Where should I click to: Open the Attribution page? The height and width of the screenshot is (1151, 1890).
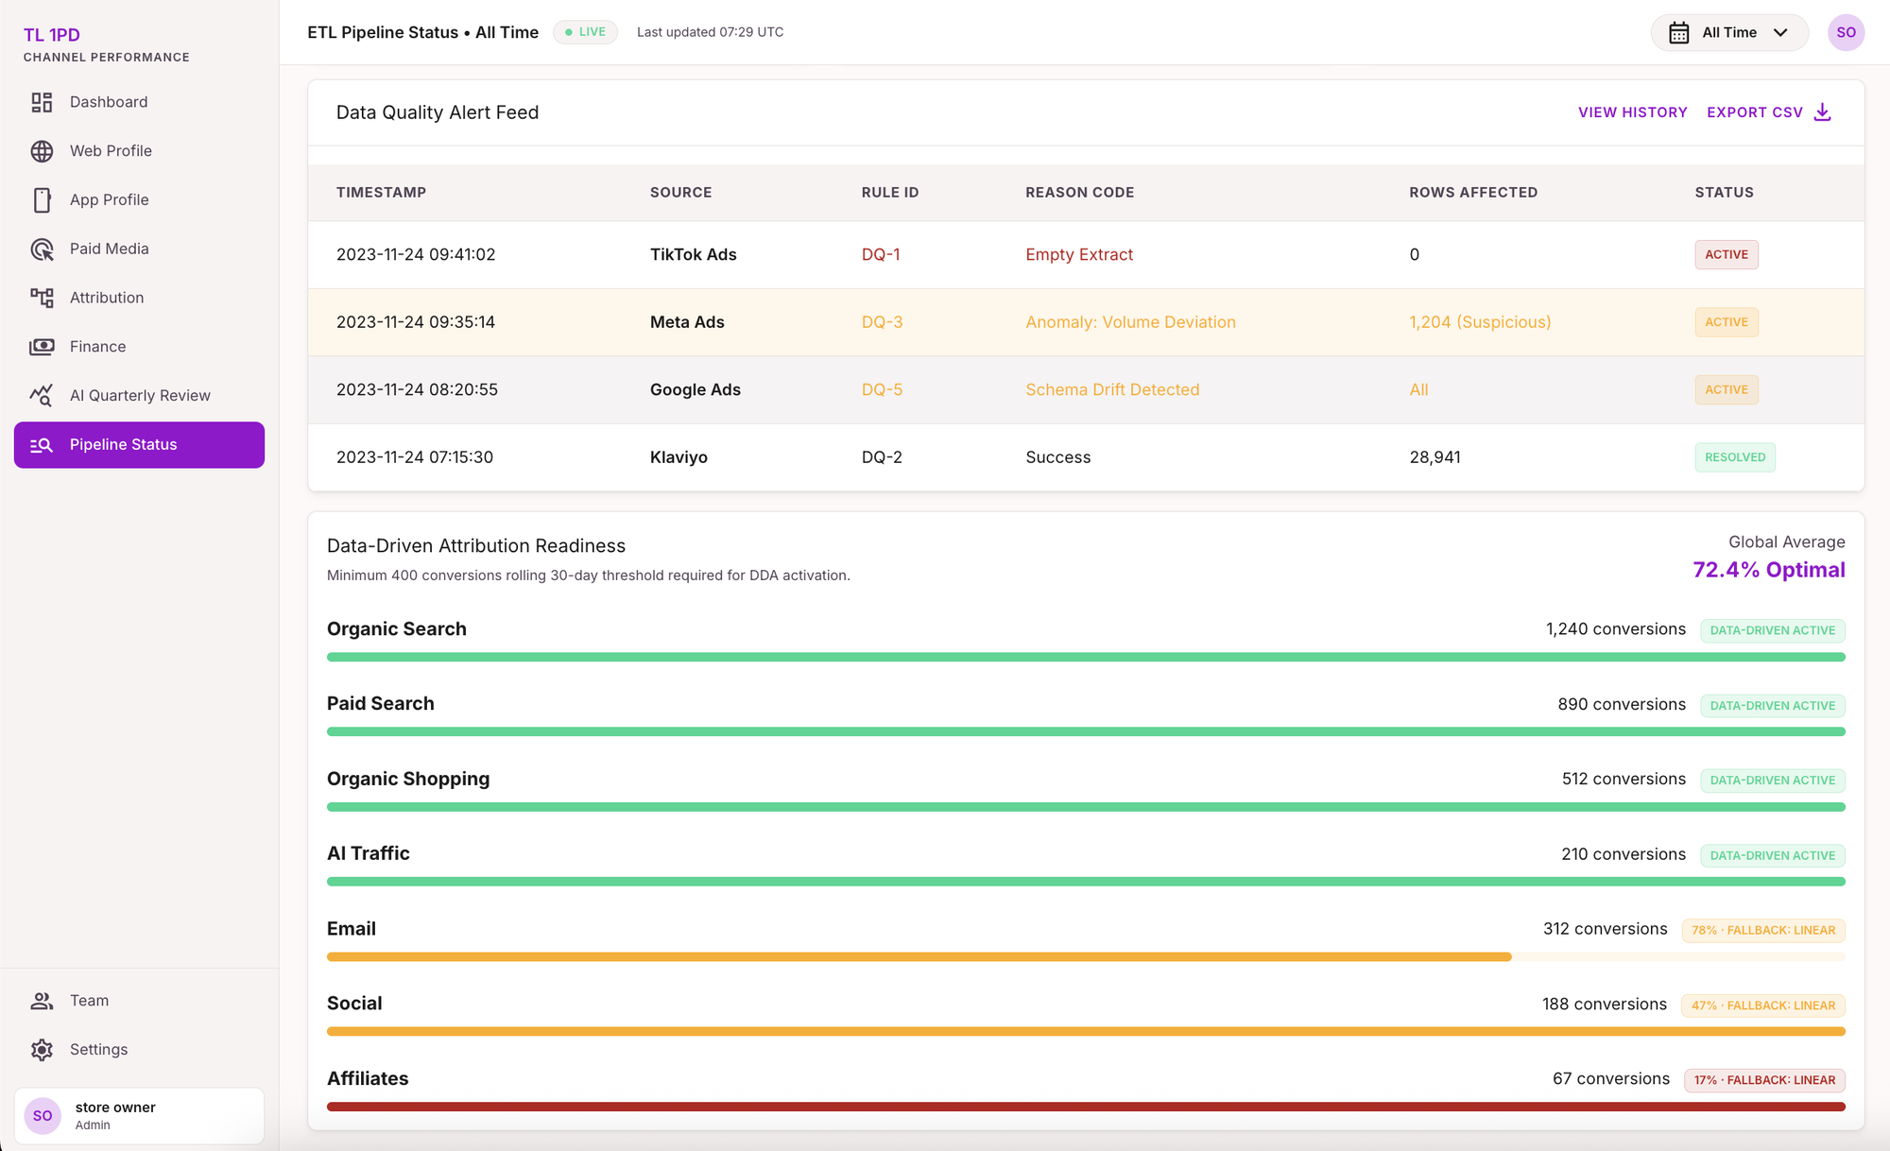pos(139,298)
